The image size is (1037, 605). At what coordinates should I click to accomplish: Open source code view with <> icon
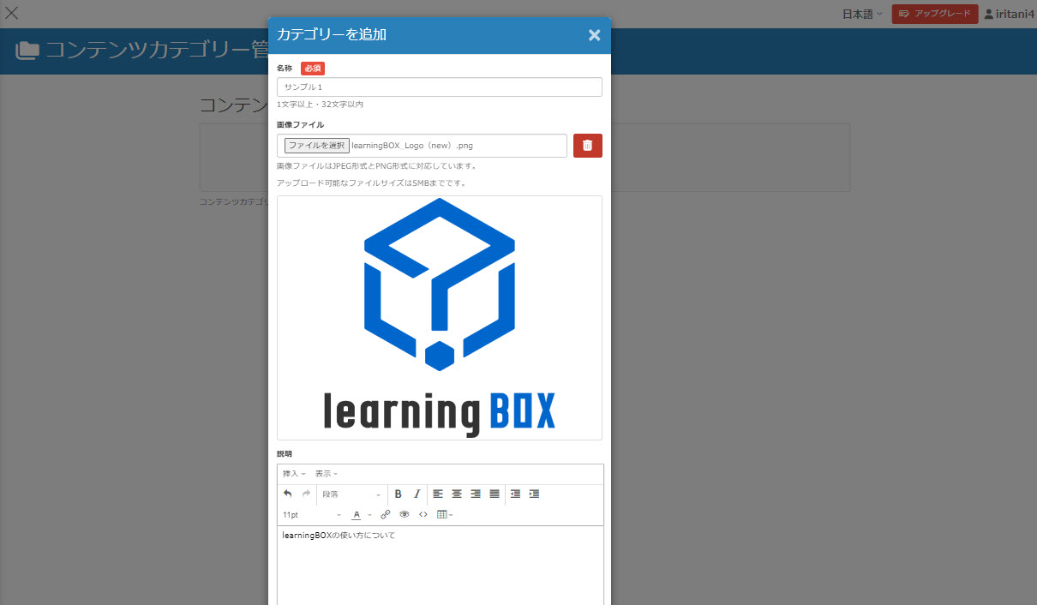[x=423, y=515]
